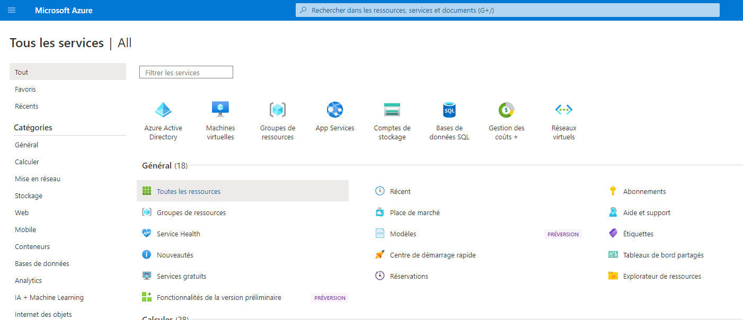
Task: Open the Machines virtuelles icon
Action: pos(220,110)
